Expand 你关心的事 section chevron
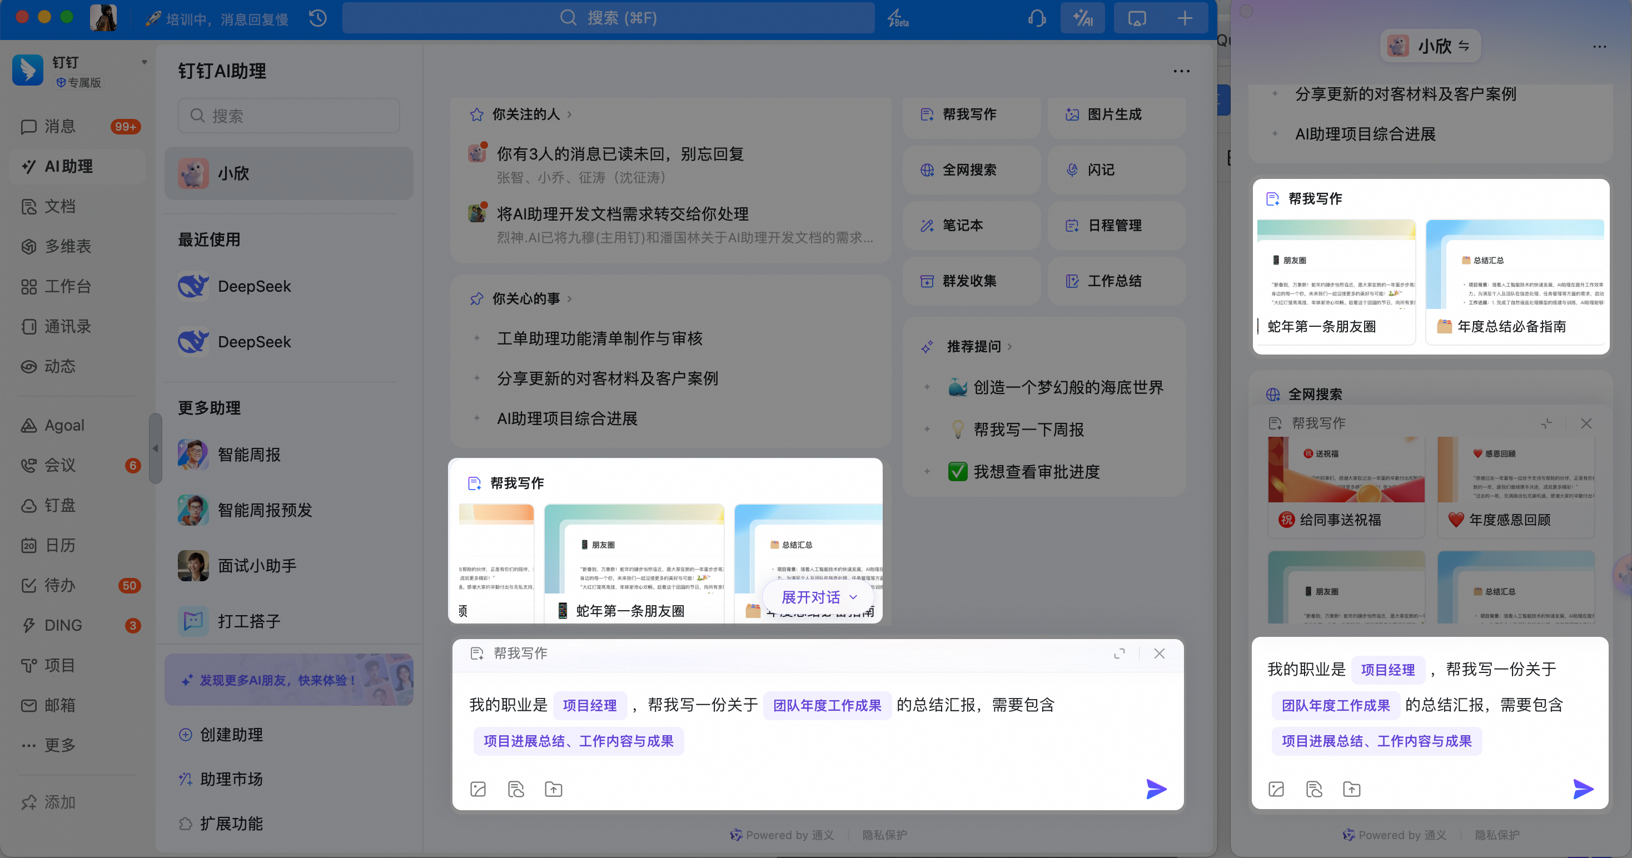Screen dimensions: 1632x858 point(570,299)
